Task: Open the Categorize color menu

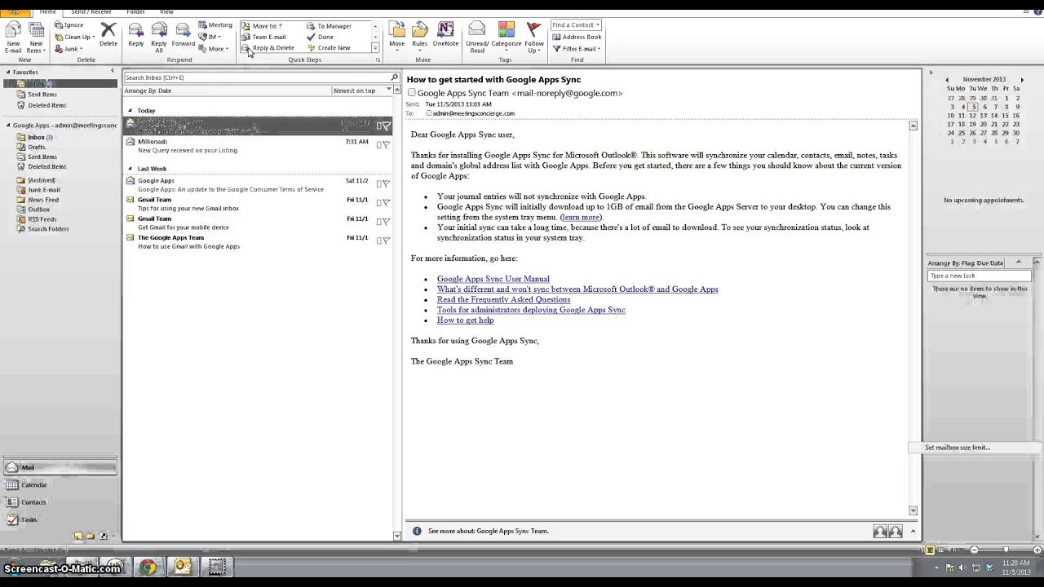Action: tap(506, 37)
